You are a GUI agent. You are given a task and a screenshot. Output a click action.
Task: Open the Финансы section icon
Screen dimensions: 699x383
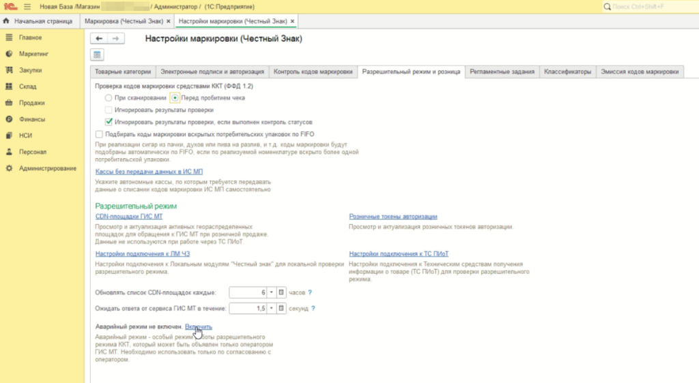(x=9, y=119)
